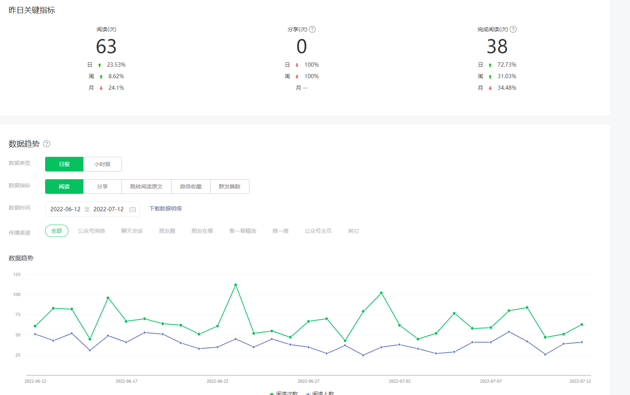Screen dimensions: 630x395
Task: Open help tooltip for 数据趋势 heading
Action: click(47, 144)
